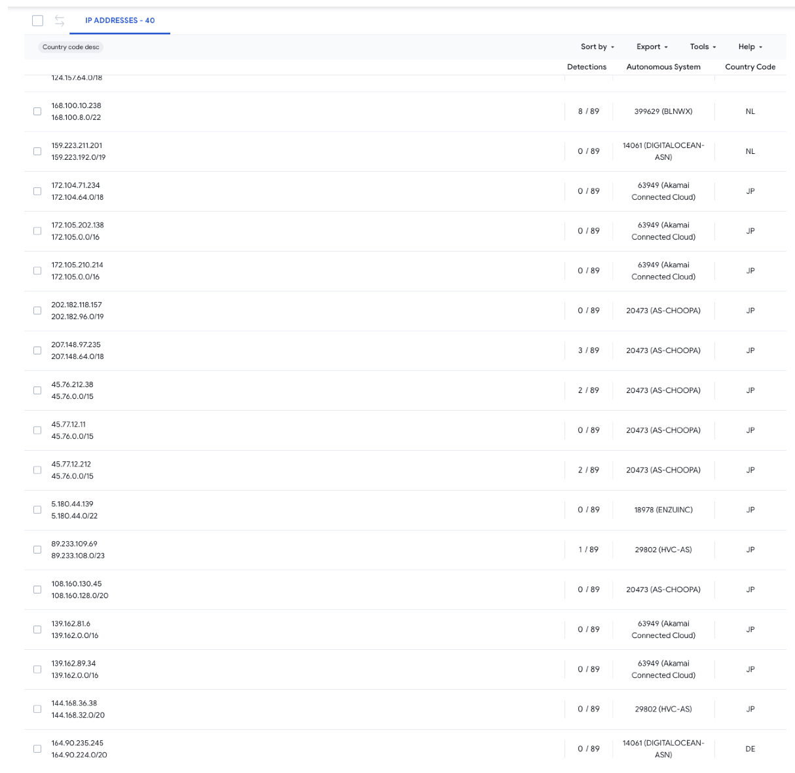Screen dimensions: 795x773
Task: Tick the checkbox for 164.90.235.245
Action: [37, 749]
